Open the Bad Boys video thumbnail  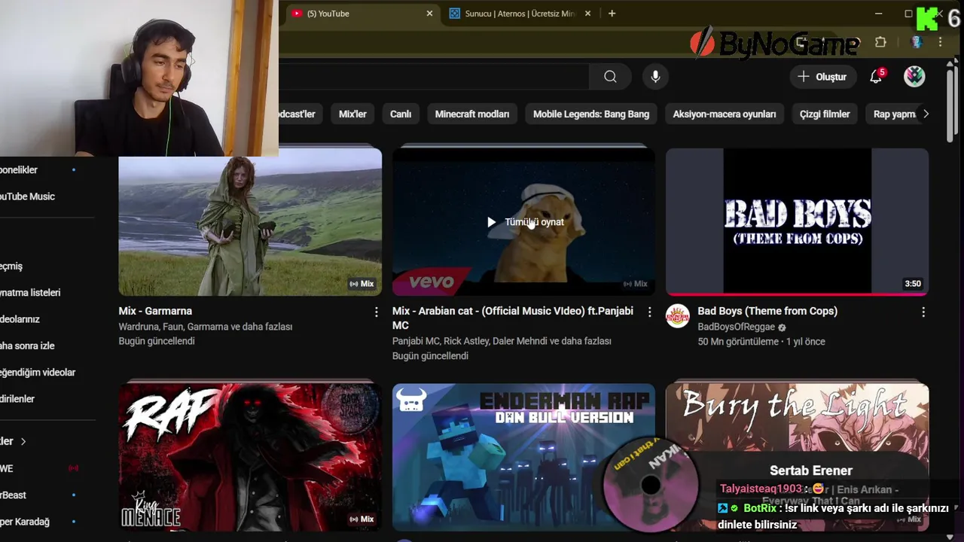coord(797,222)
